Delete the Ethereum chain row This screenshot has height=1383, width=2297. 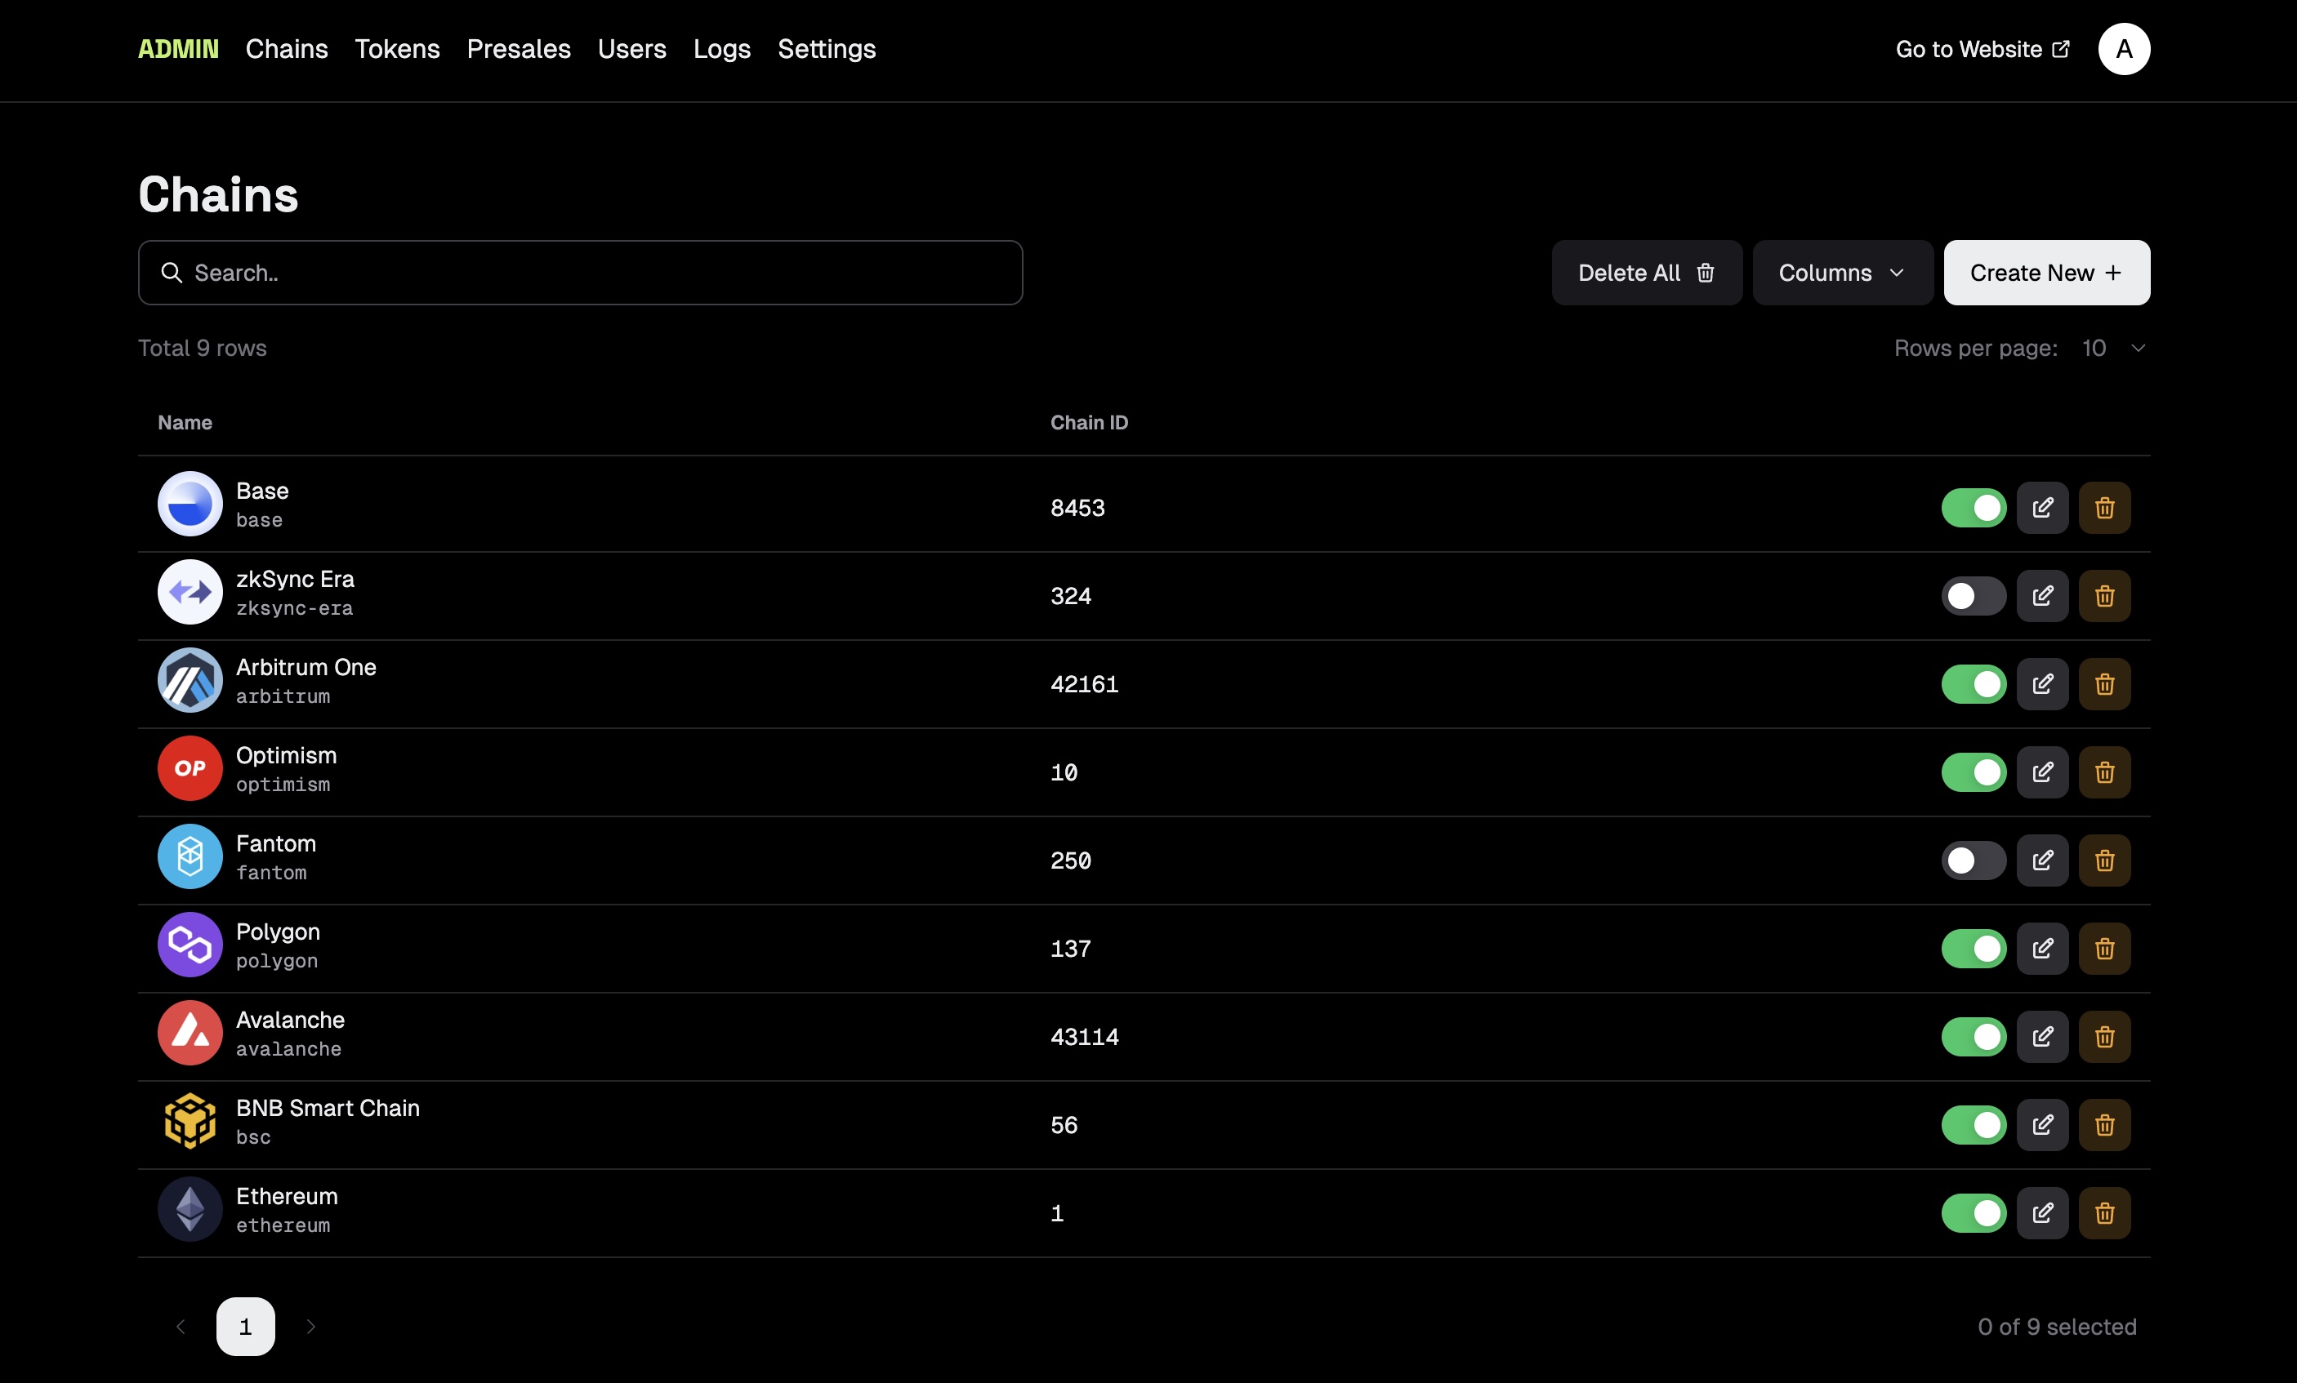click(2104, 1212)
